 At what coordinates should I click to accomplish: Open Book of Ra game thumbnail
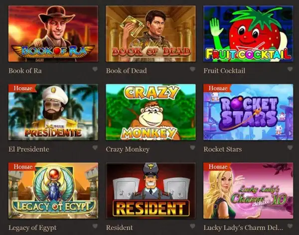tap(53, 33)
